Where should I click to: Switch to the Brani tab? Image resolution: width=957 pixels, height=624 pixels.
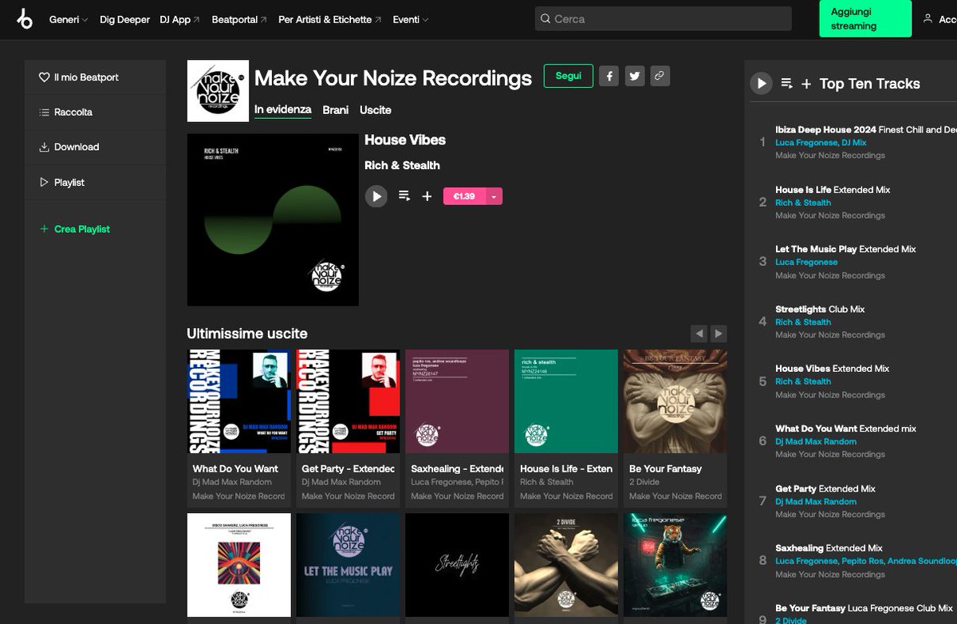point(336,110)
